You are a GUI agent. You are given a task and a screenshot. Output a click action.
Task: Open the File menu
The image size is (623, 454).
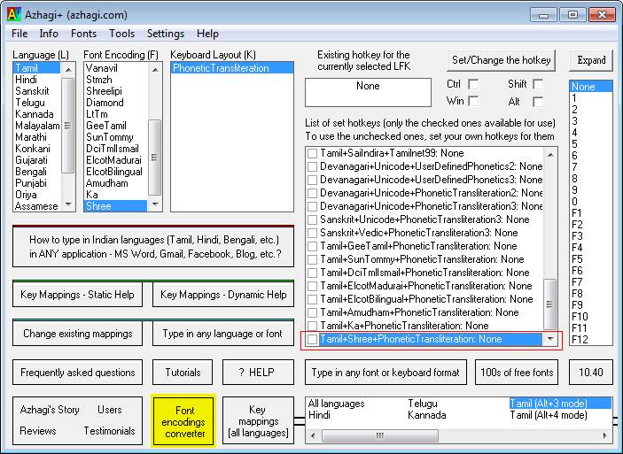19,34
